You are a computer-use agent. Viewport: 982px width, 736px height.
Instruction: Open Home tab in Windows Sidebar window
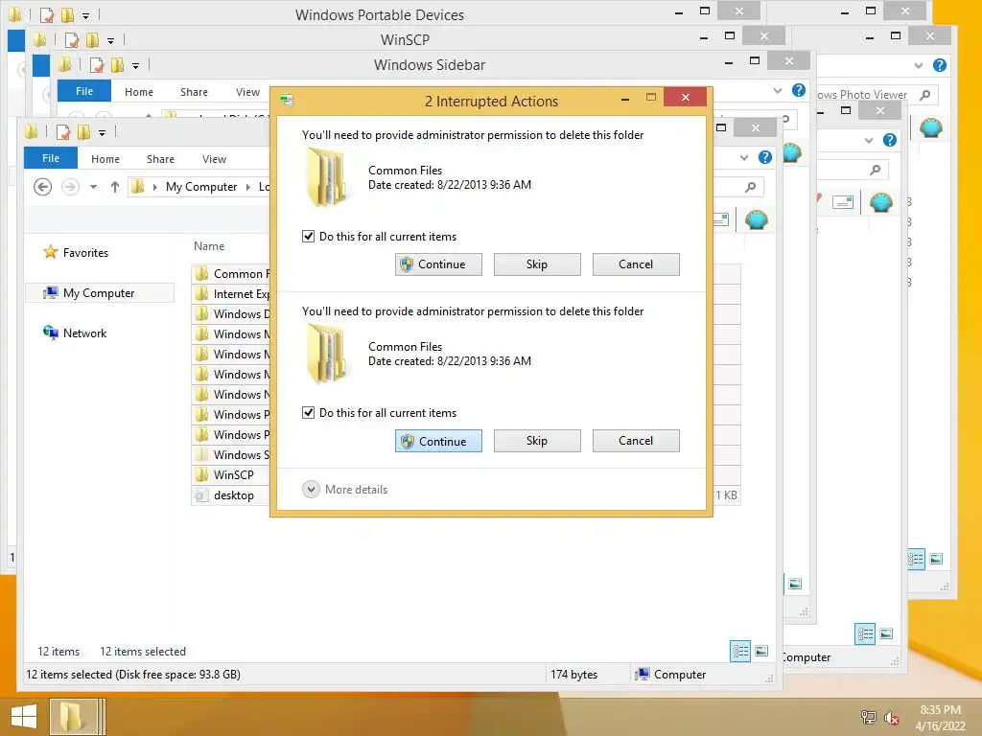coord(139,92)
